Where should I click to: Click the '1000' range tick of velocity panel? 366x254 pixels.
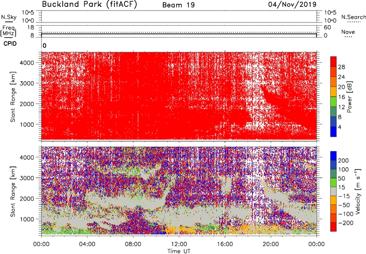[x=27, y=219]
